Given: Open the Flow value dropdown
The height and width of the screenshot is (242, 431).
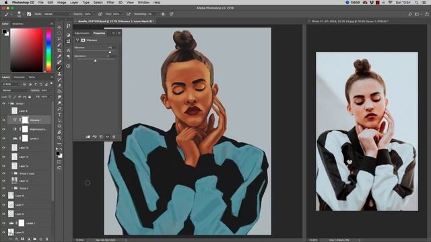Looking at the screenshot, I should [x=123, y=14].
